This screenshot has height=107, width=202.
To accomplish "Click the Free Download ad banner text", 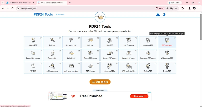I will (91, 96).
